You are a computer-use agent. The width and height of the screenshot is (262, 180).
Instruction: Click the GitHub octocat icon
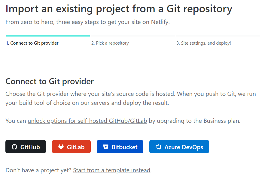pyautogui.click(x=14, y=147)
